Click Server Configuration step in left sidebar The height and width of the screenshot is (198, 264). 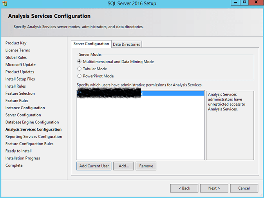click(x=23, y=115)
